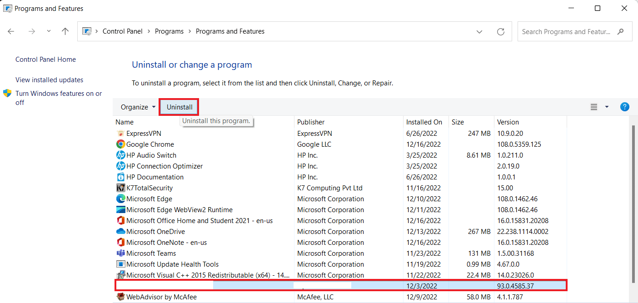Screen dimensions: 638x303
Task: Click the HP Documentation icon
Action: coord(120,177)
